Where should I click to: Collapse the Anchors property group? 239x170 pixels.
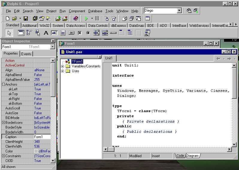3,84
